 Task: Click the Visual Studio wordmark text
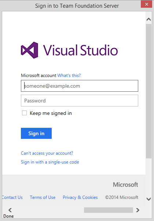81,50
